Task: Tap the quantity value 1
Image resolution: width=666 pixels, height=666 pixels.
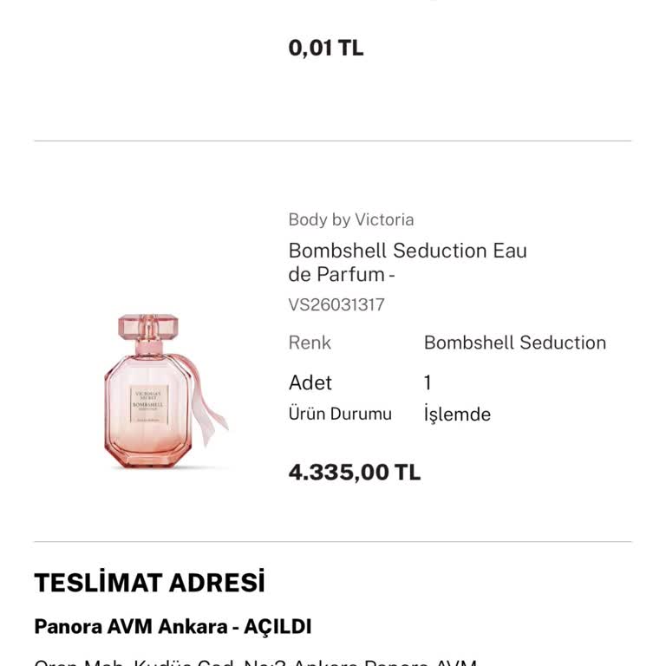Action: [428, 382]
